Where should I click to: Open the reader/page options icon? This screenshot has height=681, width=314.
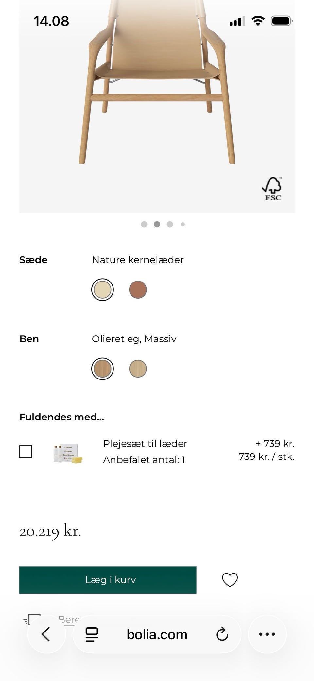coord(92,634)
